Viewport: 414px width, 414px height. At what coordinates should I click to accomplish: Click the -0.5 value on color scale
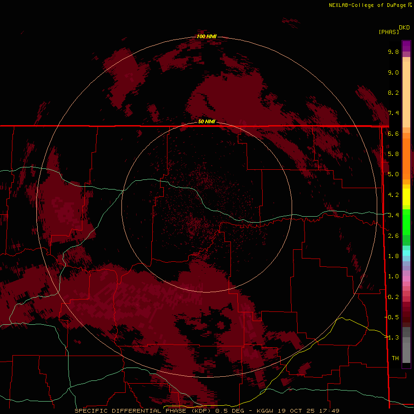point(392,317)
